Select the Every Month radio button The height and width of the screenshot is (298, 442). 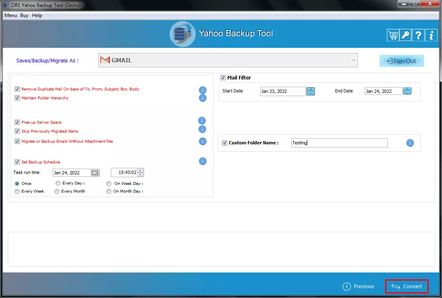[57, 191]
